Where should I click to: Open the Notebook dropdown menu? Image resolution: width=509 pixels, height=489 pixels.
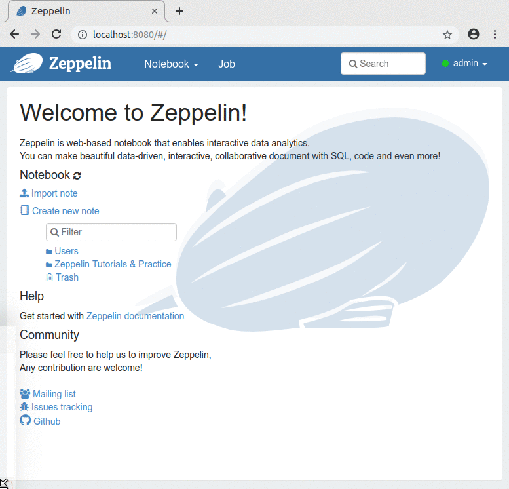tap(171, 64)
